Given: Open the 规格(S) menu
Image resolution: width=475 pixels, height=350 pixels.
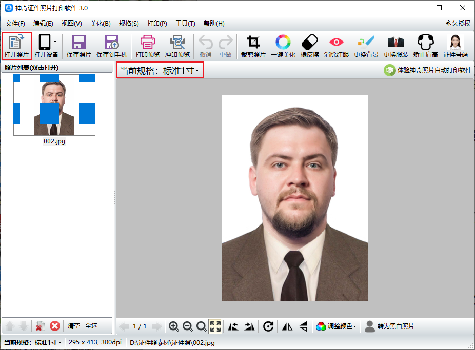Looking at the screenshot, I should [129, 23].
